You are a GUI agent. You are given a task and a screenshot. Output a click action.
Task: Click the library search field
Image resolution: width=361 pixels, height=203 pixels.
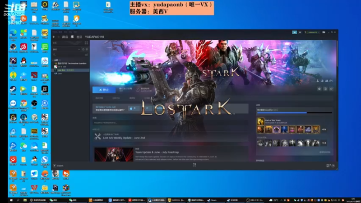click(69, 55)
